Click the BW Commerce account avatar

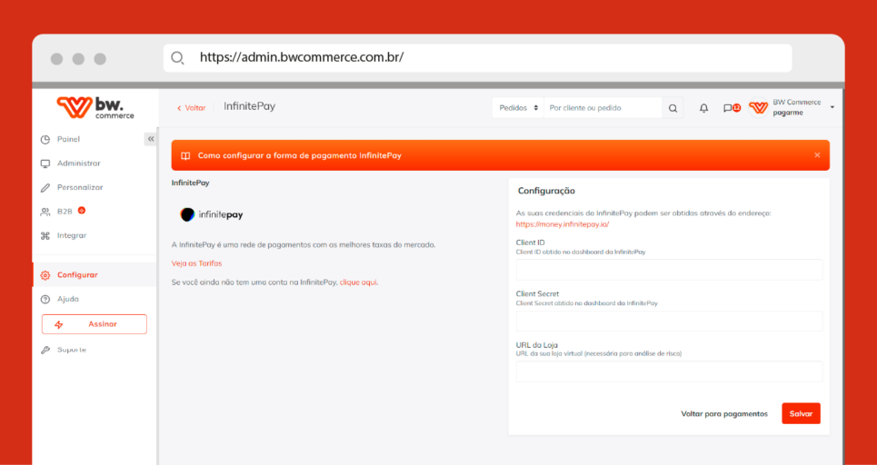coord(759,107)
